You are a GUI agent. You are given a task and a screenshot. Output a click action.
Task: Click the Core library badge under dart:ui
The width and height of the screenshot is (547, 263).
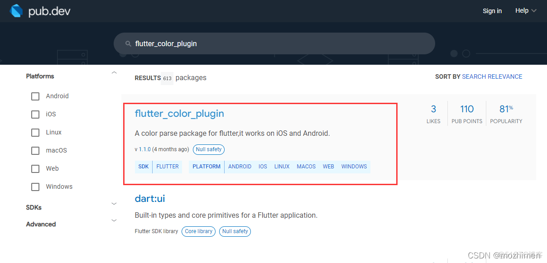click(198, 231)
